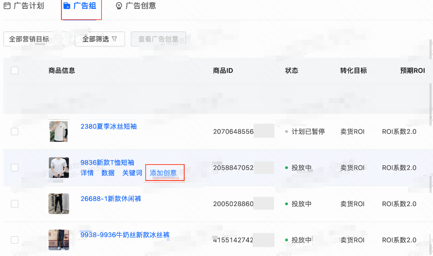Open the 全部筛选 filter button
Image resolution: width=433 pixels, height=256 pixels.
(100, 39)
